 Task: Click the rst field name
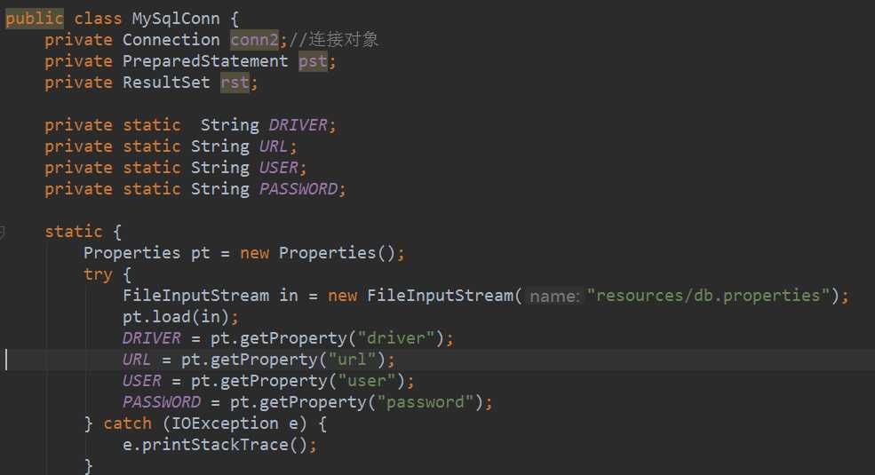click(x=235, y=83)
